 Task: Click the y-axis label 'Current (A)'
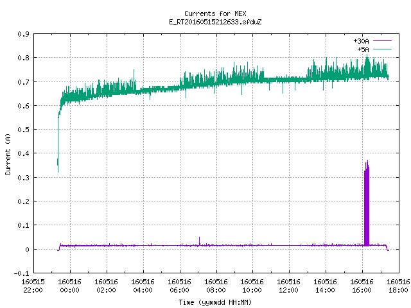[8, 155]
